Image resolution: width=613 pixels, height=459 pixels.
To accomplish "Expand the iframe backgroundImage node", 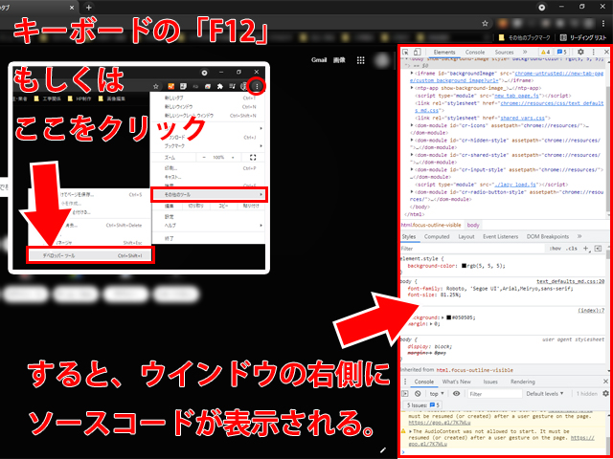I will (412, 73).
